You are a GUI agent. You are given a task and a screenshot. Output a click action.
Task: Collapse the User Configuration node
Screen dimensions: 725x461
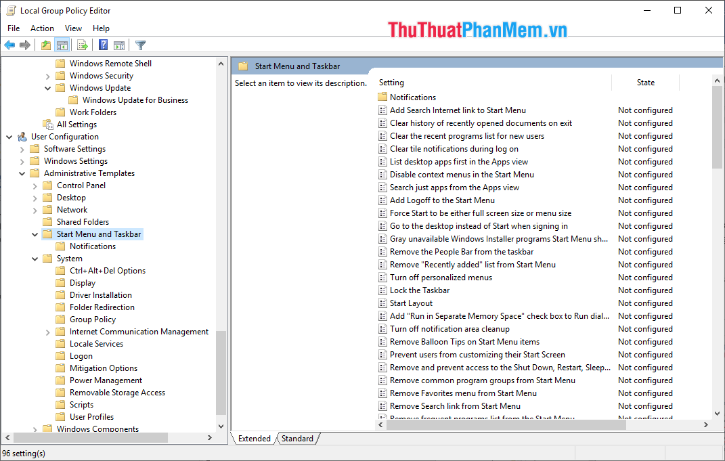click(9, 136)
